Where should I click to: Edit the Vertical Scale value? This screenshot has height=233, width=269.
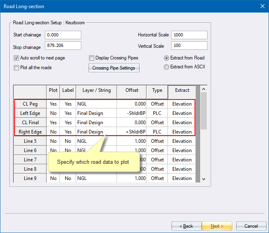tap(189, 45)
